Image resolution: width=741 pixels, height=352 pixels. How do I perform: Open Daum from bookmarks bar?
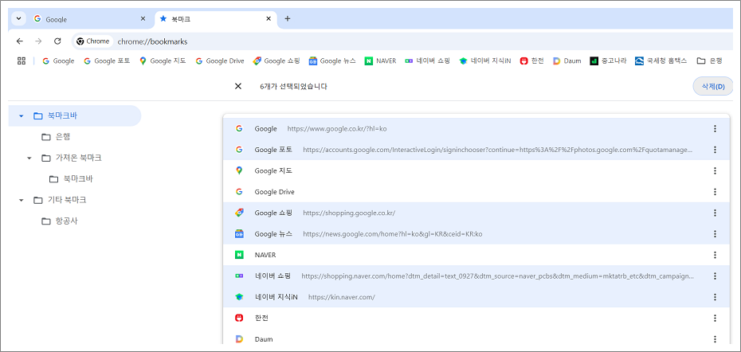(x=567, y=61)
